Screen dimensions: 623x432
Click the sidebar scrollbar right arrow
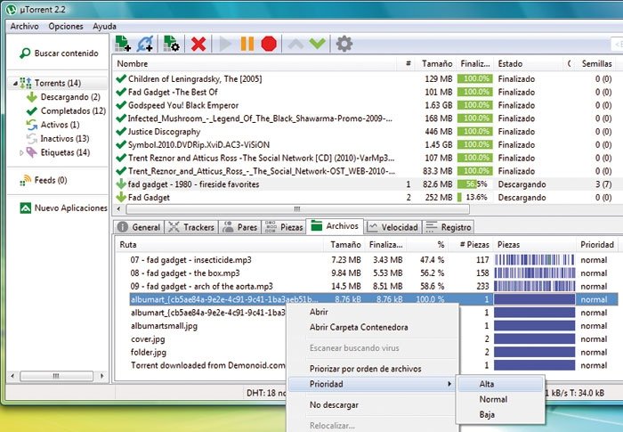pyautogui.click(x=102, y=376)
